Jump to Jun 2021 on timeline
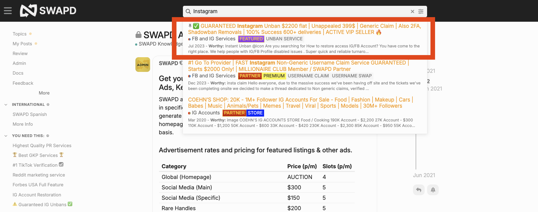538x212 pixels. (x=424, y=175)
